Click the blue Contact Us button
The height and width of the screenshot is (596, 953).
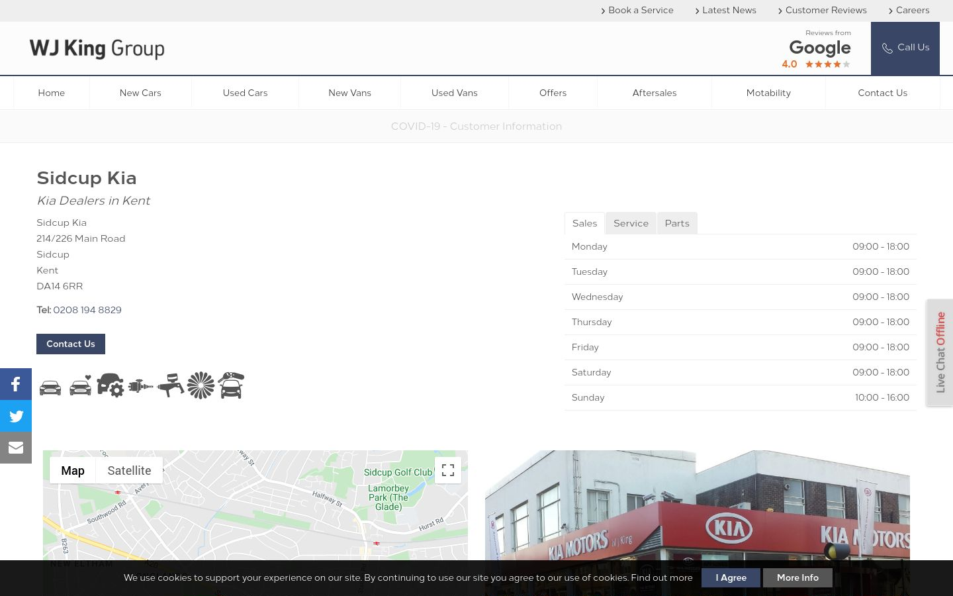pyautogui.click(x=71, y=344)
